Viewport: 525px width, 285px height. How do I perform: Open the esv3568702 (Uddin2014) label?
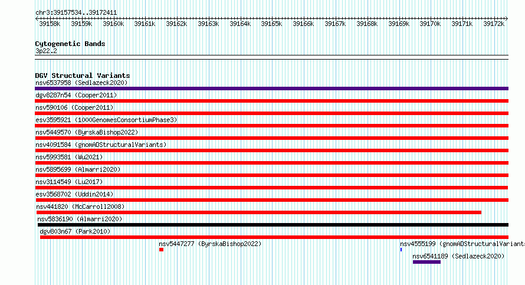click(x=74, y=194)
